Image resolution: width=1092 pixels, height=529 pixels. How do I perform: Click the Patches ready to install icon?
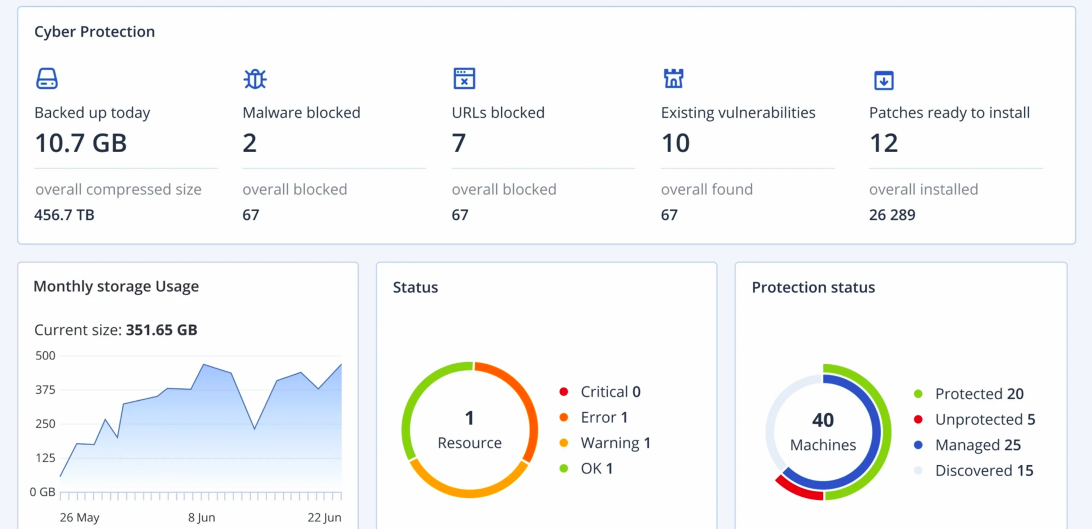pyautogui.click(x=883, y=81)
